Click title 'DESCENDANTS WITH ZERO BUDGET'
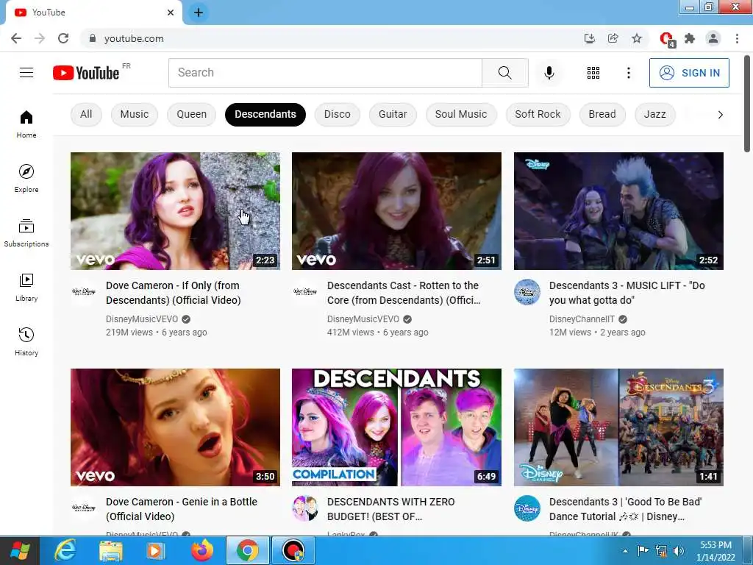Screen dimensions: 753x565 coord(390,509)
